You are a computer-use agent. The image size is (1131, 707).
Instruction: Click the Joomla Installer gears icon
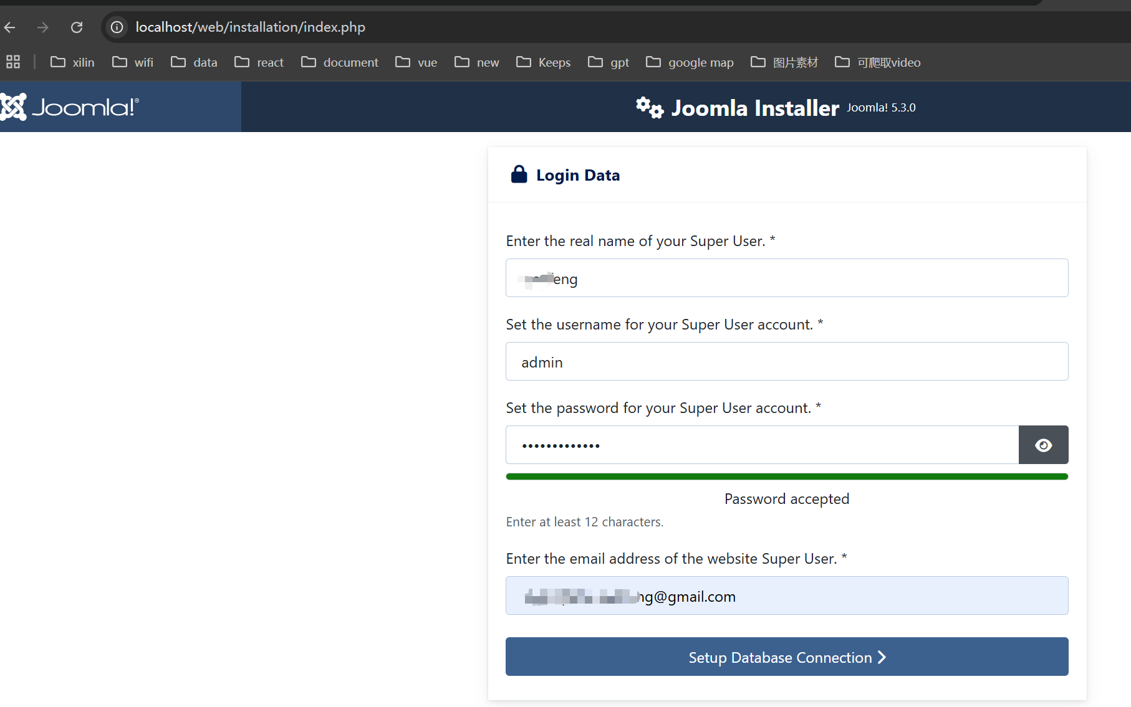click(650, 108)
